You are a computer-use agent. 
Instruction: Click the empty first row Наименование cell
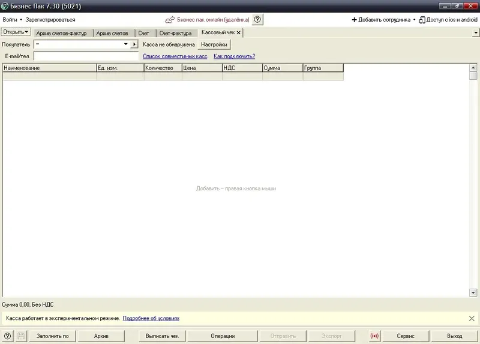(50, 77)
